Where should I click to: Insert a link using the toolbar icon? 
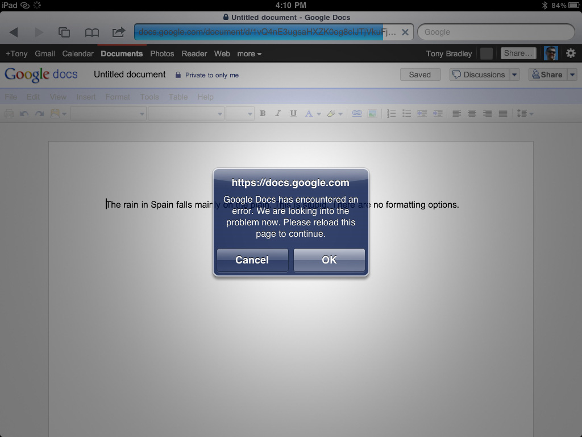click(x=356, y=113)
